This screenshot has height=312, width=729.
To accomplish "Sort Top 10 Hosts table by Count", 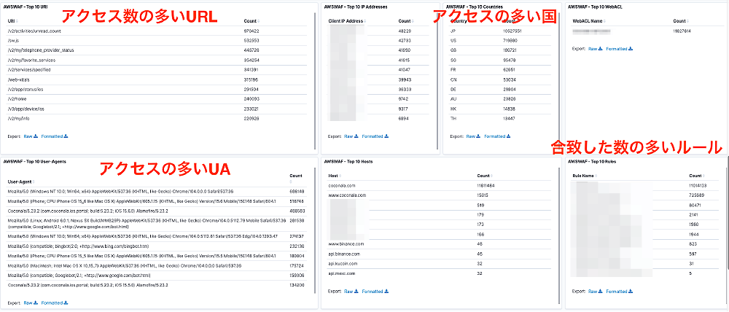I will (485, 176).
